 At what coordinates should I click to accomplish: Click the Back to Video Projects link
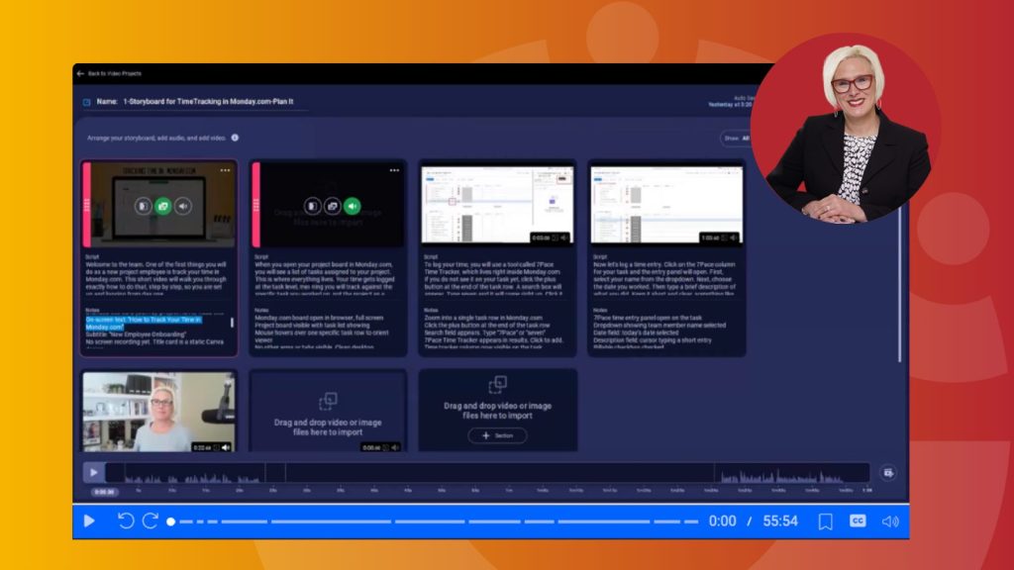[115, 73]
